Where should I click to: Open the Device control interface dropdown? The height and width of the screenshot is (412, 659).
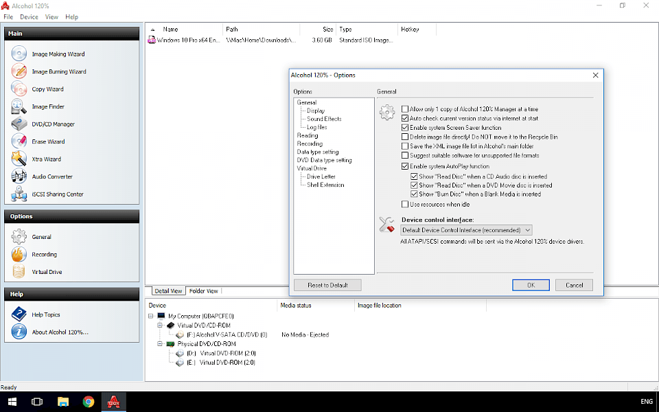pyautogui.click(x=466, y=231)
